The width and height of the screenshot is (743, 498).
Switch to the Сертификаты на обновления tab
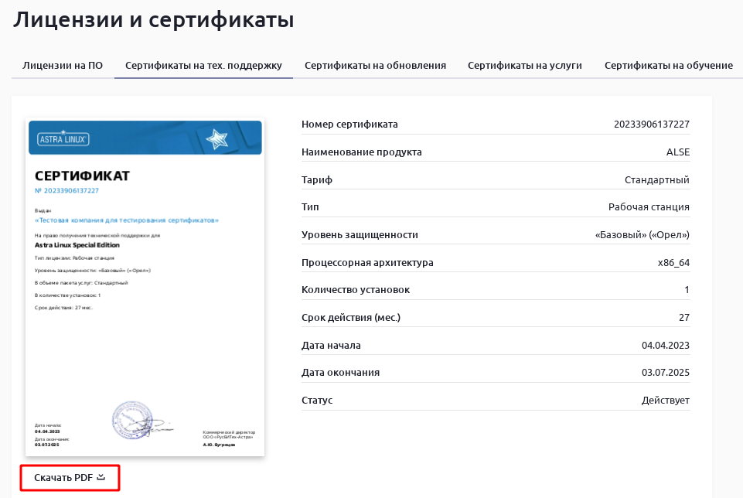(375, 66)
